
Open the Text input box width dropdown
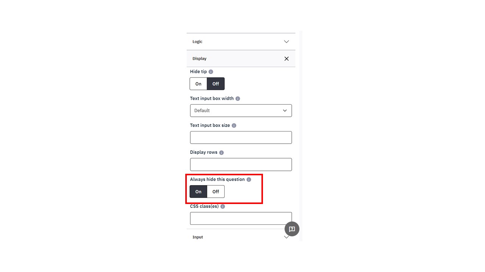pos(241,111)
